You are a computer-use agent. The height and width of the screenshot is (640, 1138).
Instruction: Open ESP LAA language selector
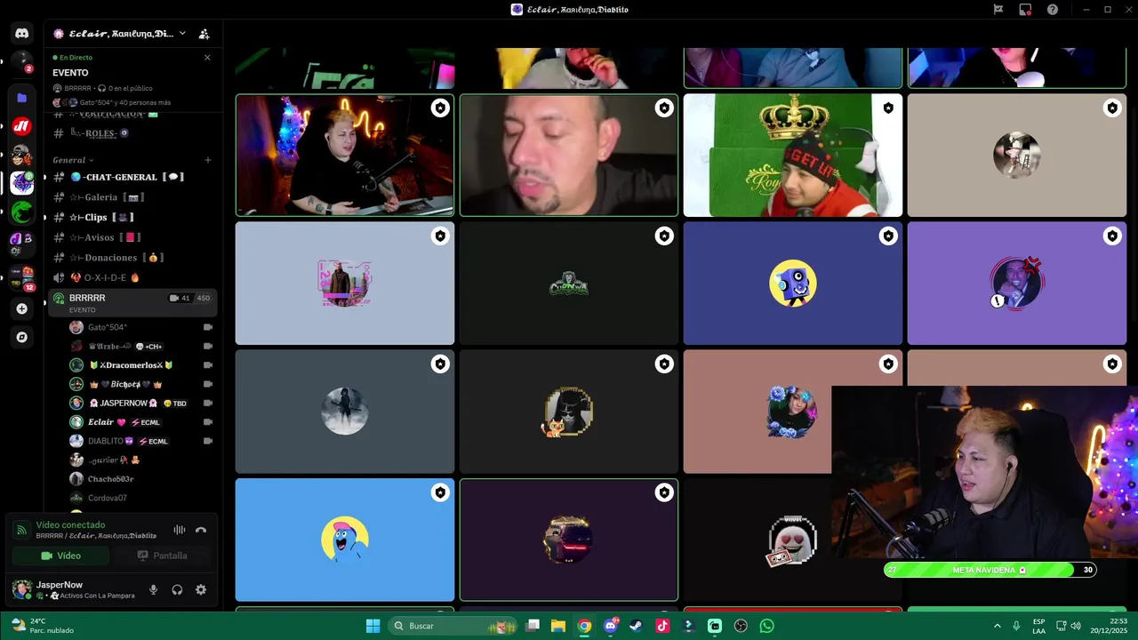[1038, 626]
